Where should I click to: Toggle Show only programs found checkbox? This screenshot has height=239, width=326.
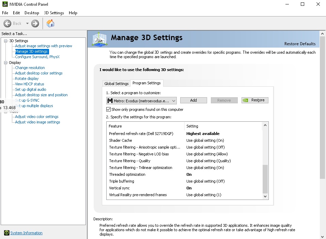click(x=109, y=109)
